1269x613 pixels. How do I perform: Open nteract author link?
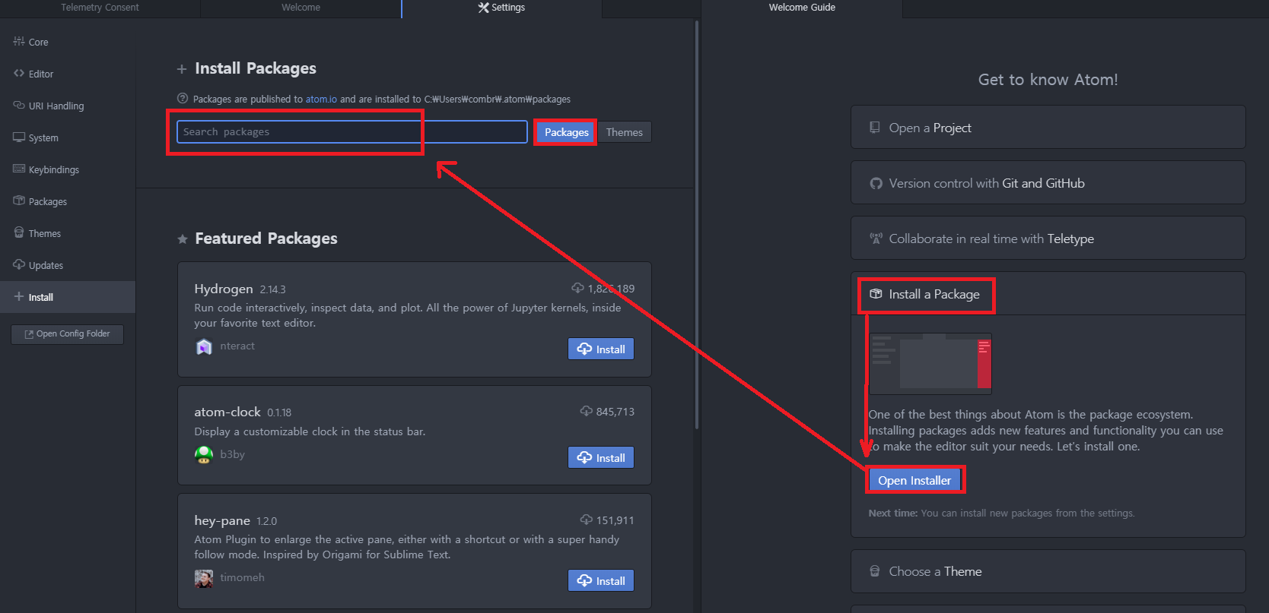(x=237, y=346)
